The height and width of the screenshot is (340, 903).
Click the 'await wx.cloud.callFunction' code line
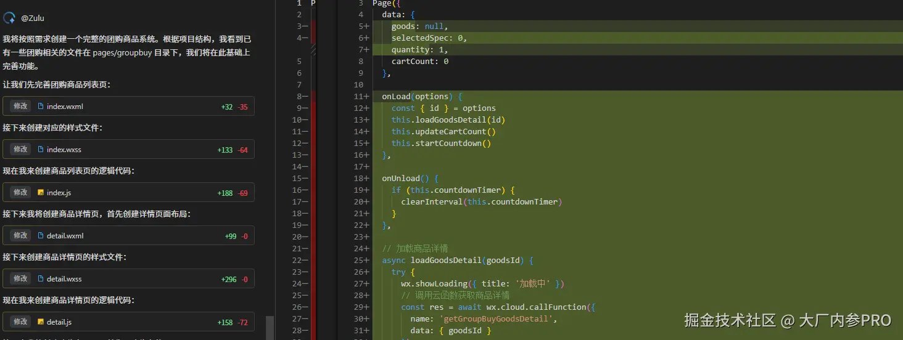coord(498,307)
